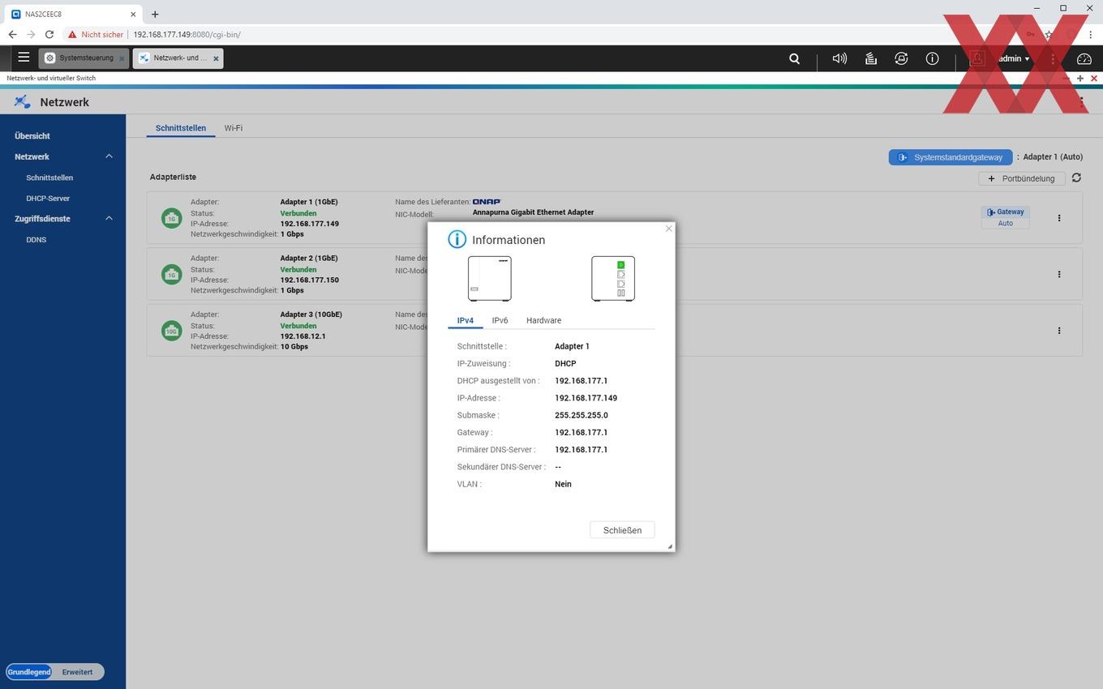Open external devices icon in top bar
1103x689 pixels.
901,58
